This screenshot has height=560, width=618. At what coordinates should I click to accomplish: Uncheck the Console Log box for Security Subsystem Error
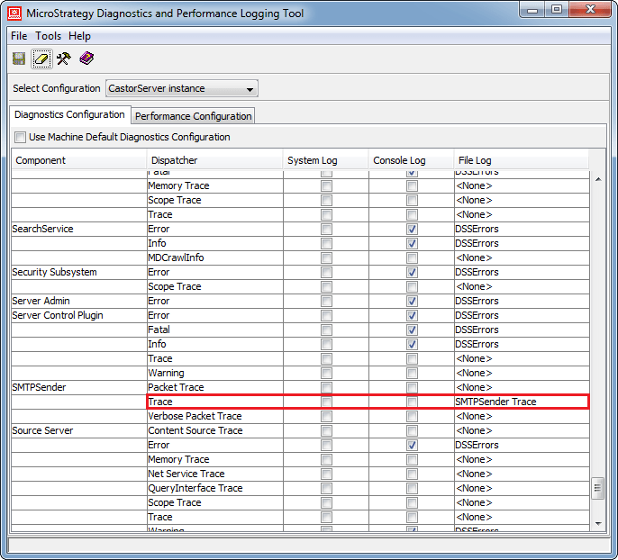coord(412,272)
